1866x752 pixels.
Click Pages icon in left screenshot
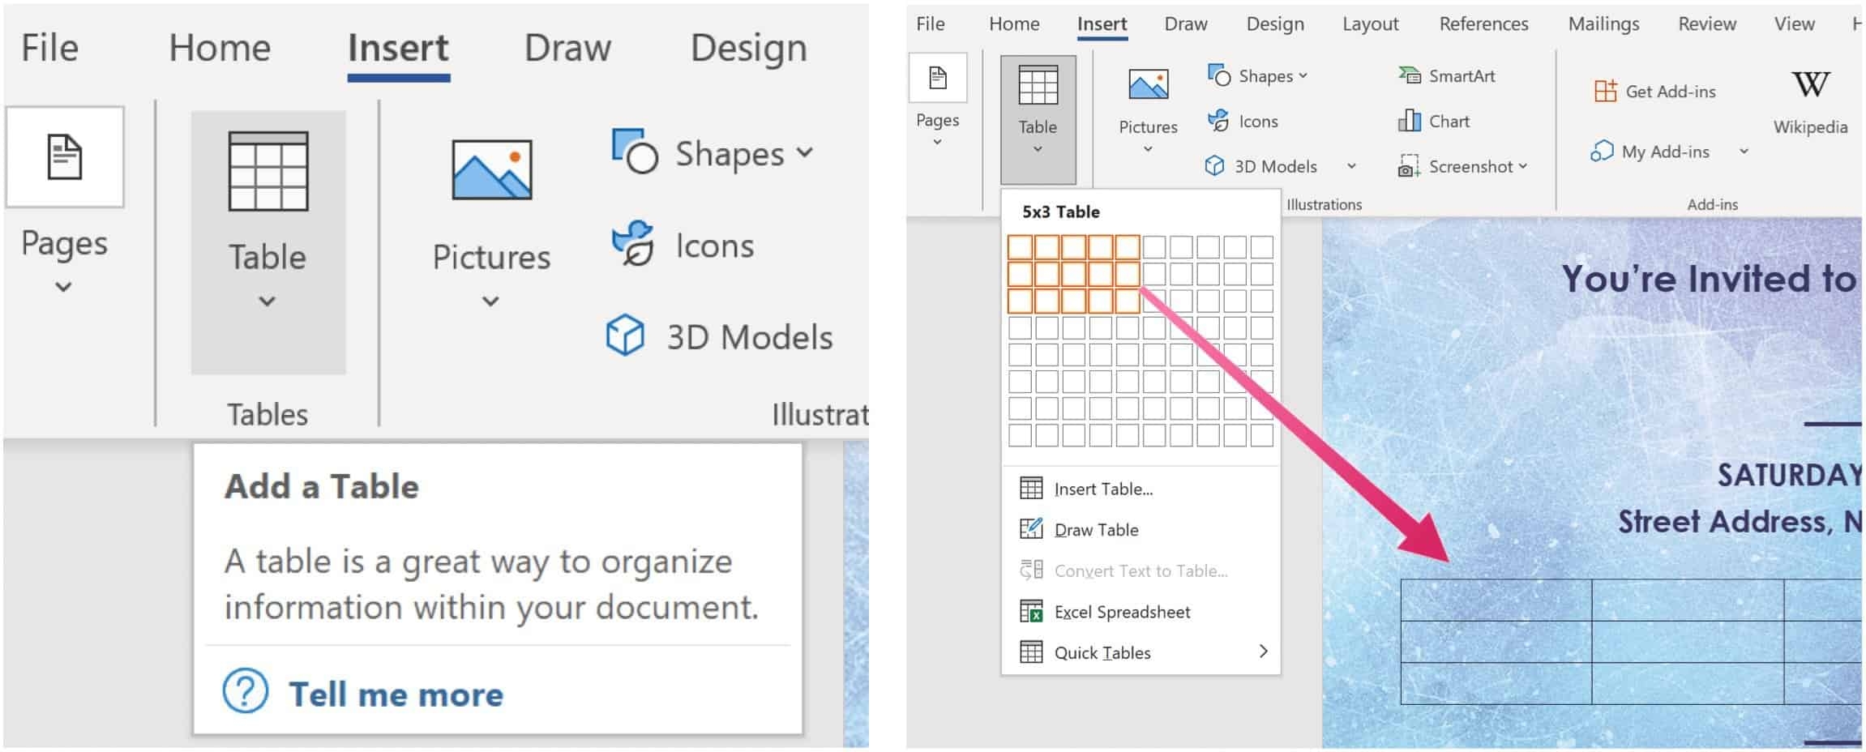(65, 157)
